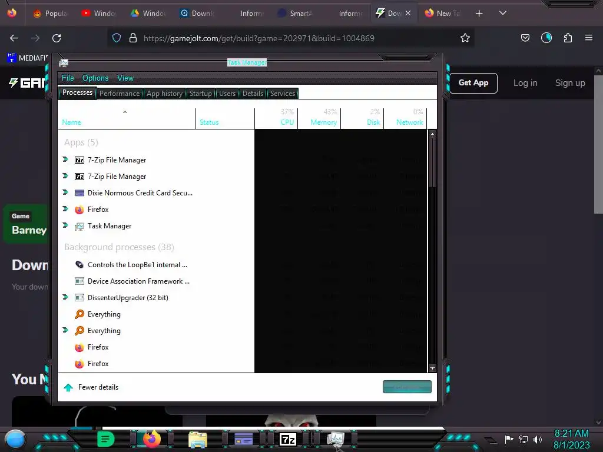Collapse to Fewer details view
This screenshot has width=603, height=452.
tap(91, 387)
